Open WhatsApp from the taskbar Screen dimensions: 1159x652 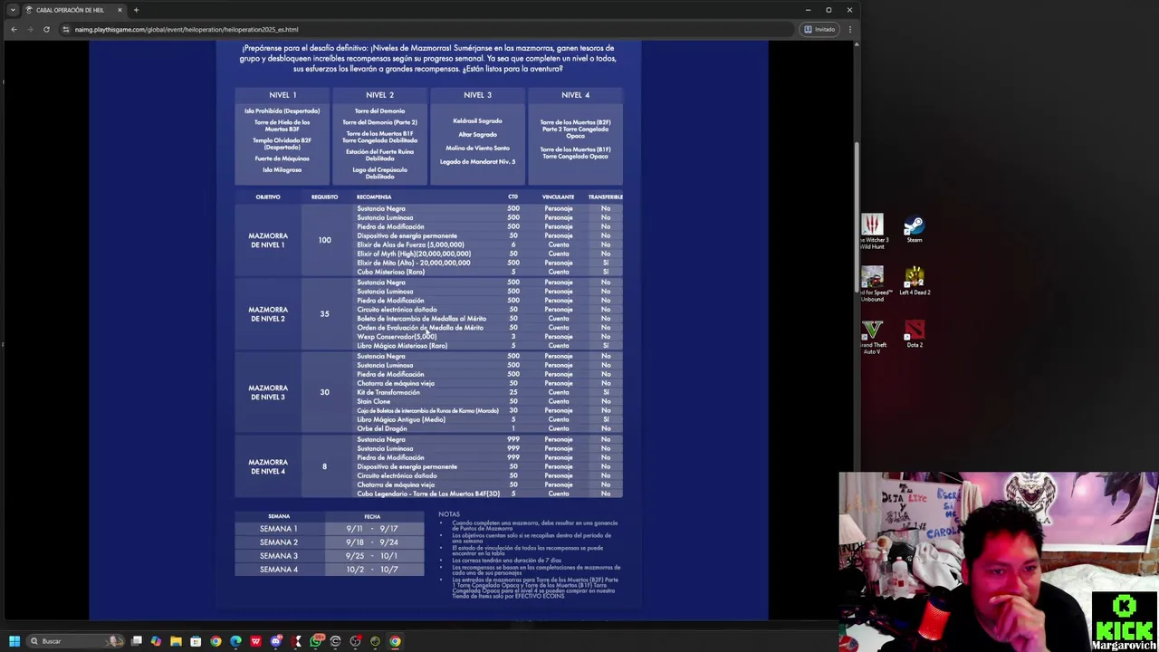[x=315, y=641]
